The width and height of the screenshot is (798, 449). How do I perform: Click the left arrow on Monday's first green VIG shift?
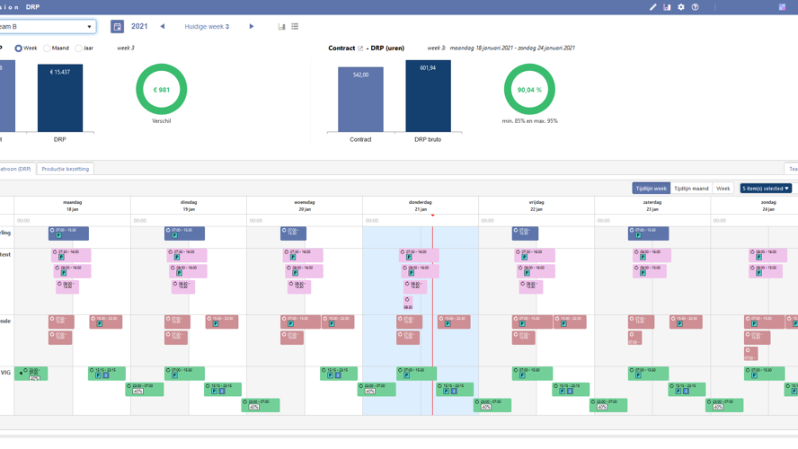tap(21, 373)
